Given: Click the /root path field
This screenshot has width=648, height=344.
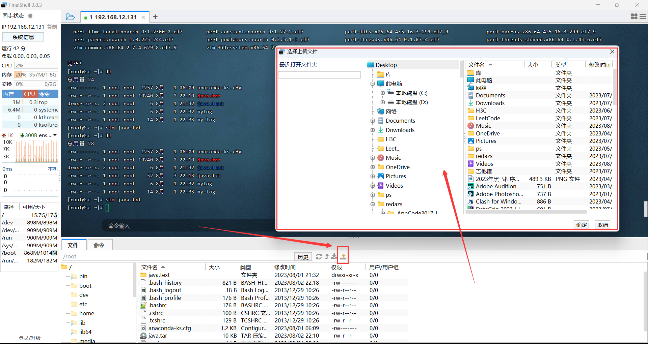Looking at the screenshot, I should pyautogui.click(x=178, y=257).
